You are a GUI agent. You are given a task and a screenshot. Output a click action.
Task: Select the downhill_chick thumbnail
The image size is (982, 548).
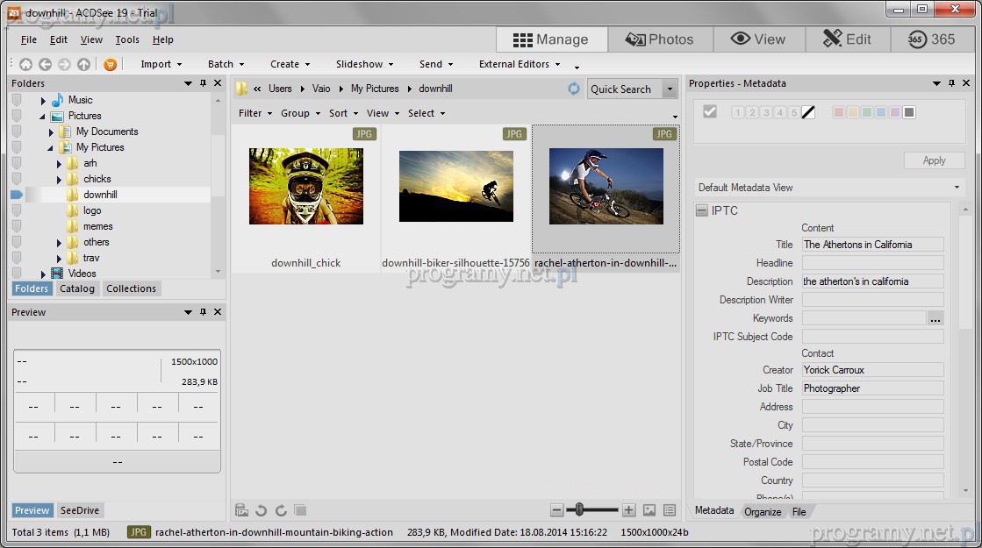(x=305, y=187)
